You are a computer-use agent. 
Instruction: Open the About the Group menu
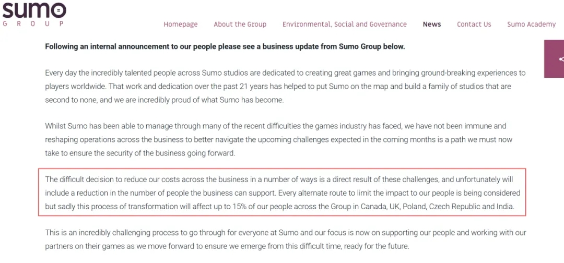coord(240,25)
